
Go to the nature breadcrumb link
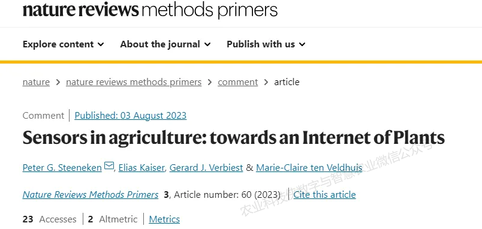(x=36, y=82)
